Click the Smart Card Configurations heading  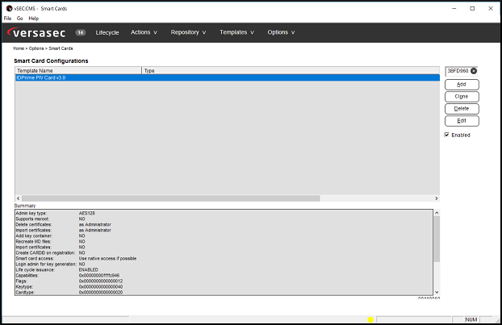point(51,60)
